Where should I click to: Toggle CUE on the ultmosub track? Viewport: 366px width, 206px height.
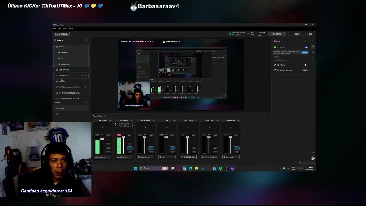click(237, 148)
